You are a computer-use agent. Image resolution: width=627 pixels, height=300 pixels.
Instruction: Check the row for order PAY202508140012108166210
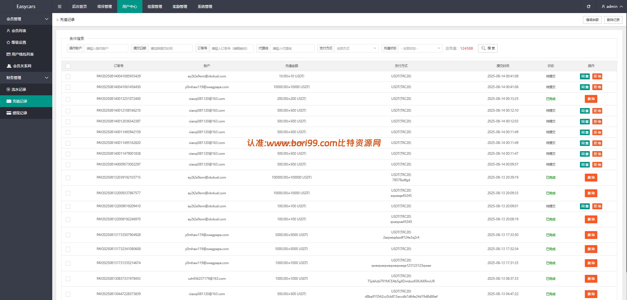[x=68, y=111]
